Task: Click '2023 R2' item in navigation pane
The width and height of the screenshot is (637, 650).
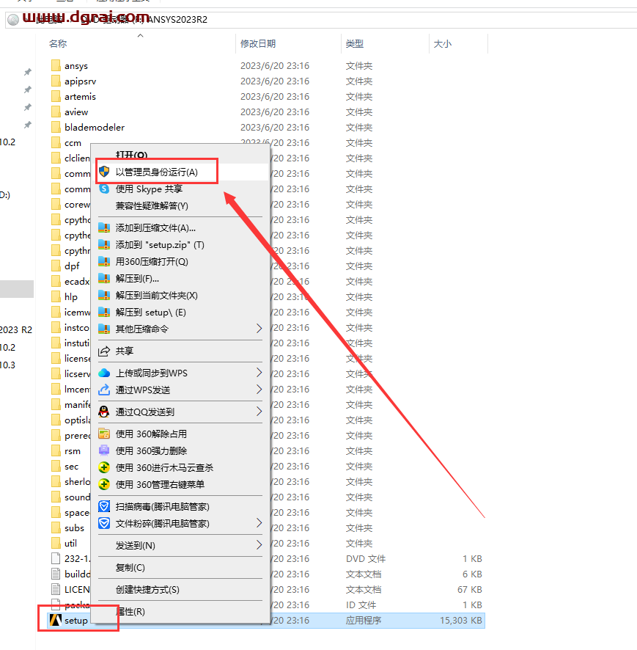Action: click(15, 329)
